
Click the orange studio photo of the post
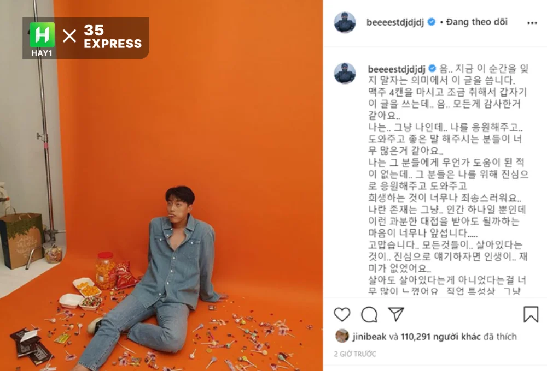tap(161, 185)
